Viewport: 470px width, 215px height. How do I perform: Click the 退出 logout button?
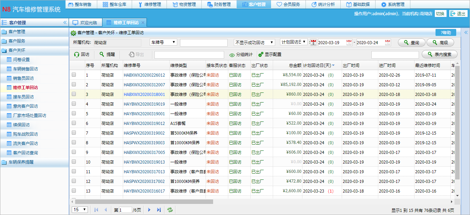coord(458,14)
